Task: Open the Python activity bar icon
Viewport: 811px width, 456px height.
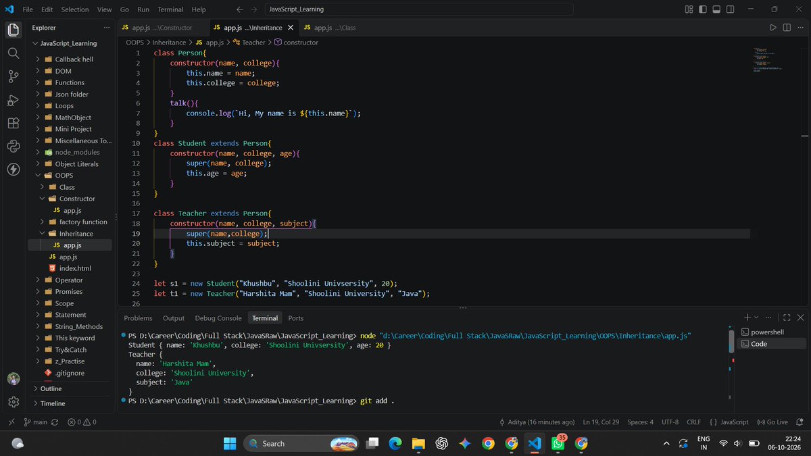Action: click(13, 146)
